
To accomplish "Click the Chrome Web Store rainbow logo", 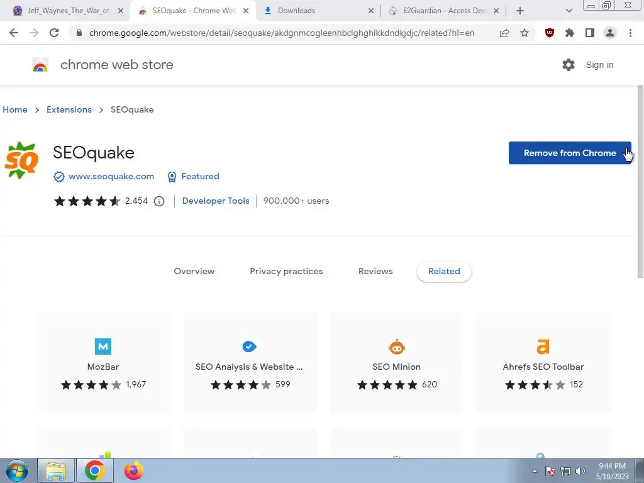I will coord(40,65).
